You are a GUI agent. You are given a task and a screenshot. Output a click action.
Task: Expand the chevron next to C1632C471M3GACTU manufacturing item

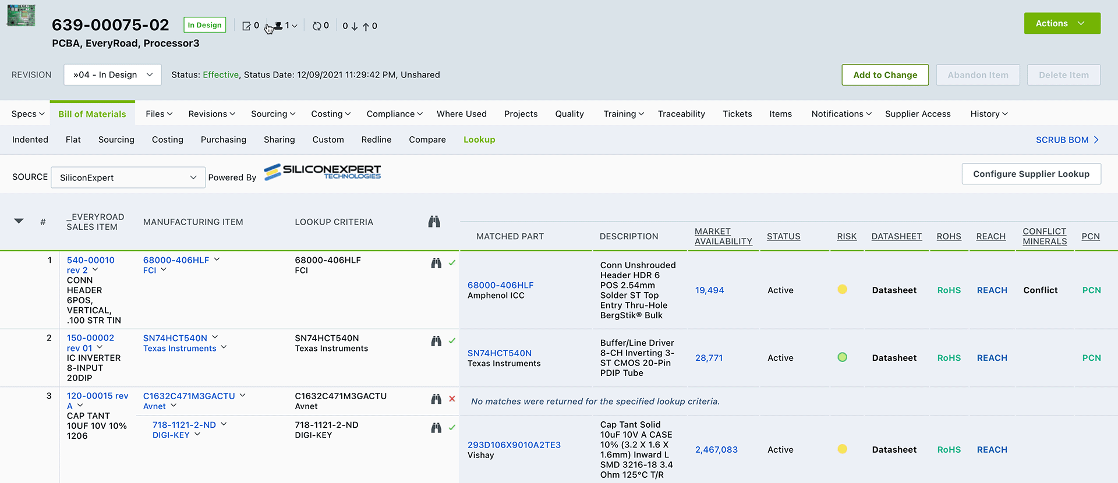coord(242,395)
